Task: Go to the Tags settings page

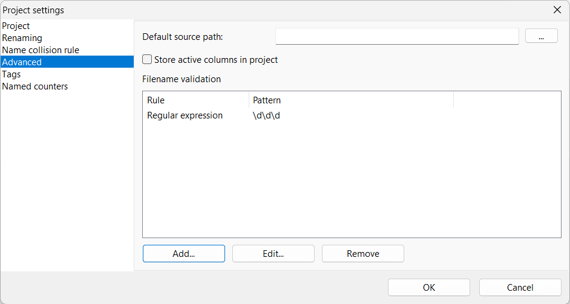Action: [x=67, y=74]
